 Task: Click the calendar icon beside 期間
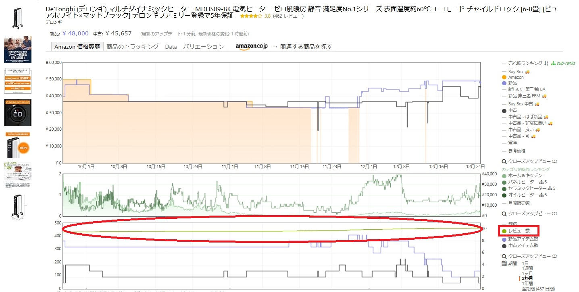coord(504,263)
